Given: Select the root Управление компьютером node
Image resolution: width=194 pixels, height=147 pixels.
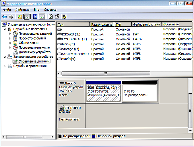Looking at the screenshot, I should pos(31,24).
